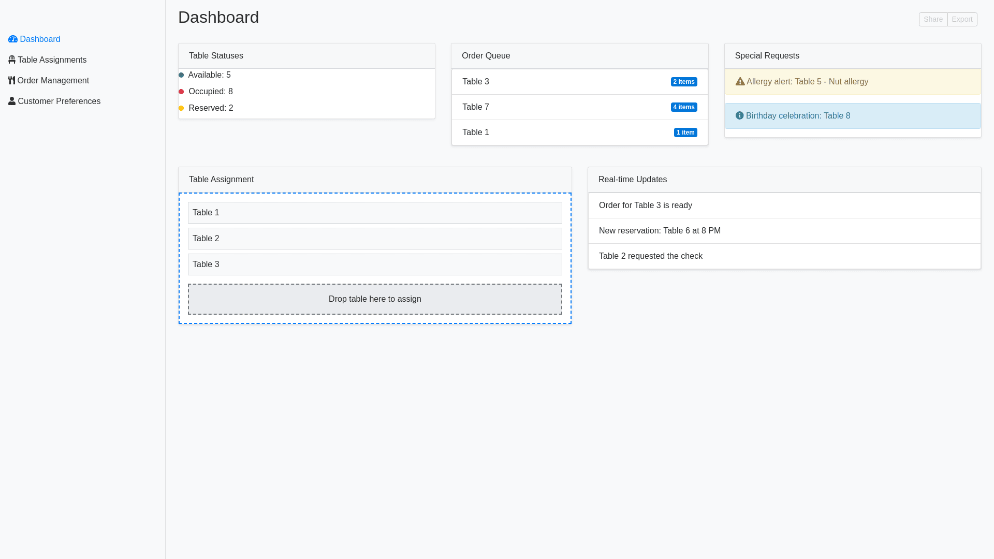Click the chair icon beside Table Assignments
The height and width of the screenshot is (559, 994).
[x=12, y=60]
